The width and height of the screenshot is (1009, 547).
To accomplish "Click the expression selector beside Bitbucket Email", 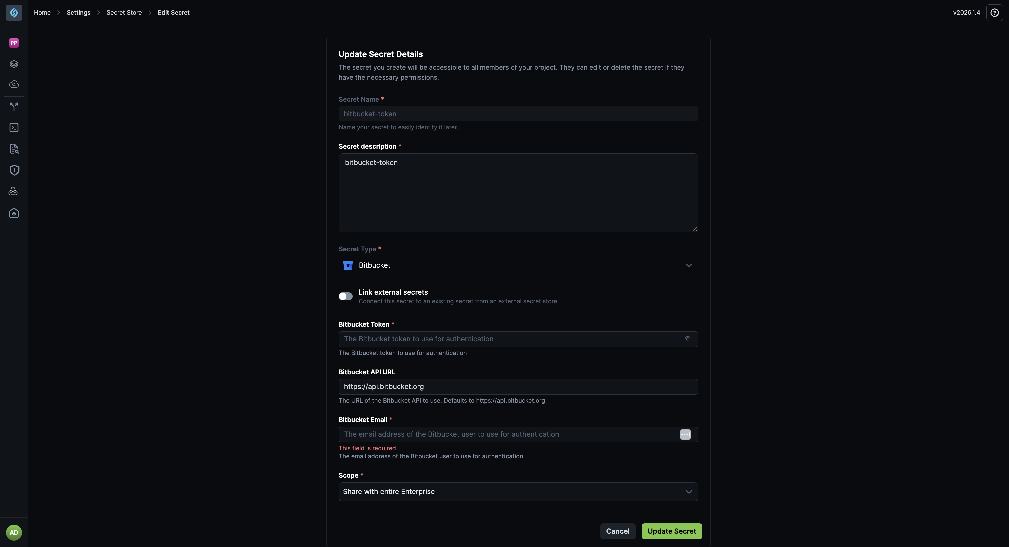I will pyautogui.click(x=685, y=434).
